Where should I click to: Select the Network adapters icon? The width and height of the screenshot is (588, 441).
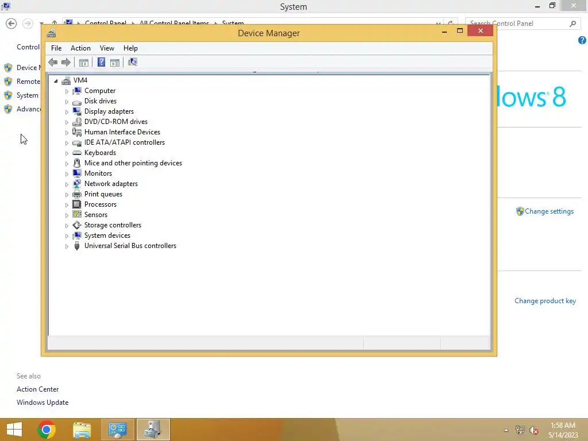point(77,184)
